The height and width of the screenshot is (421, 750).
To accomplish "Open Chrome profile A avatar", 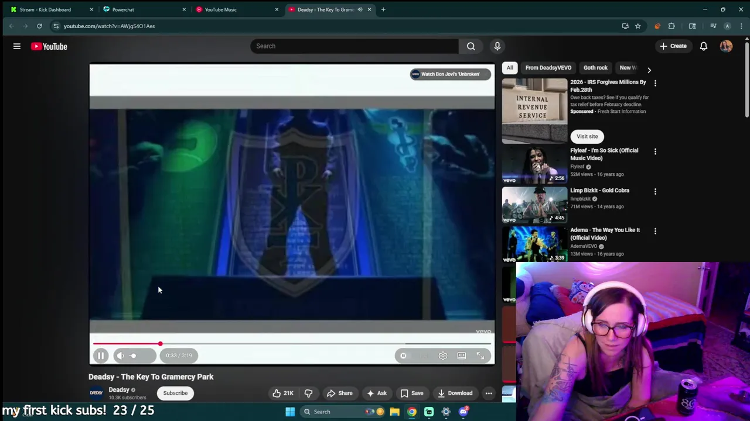I will click(727, 26).
